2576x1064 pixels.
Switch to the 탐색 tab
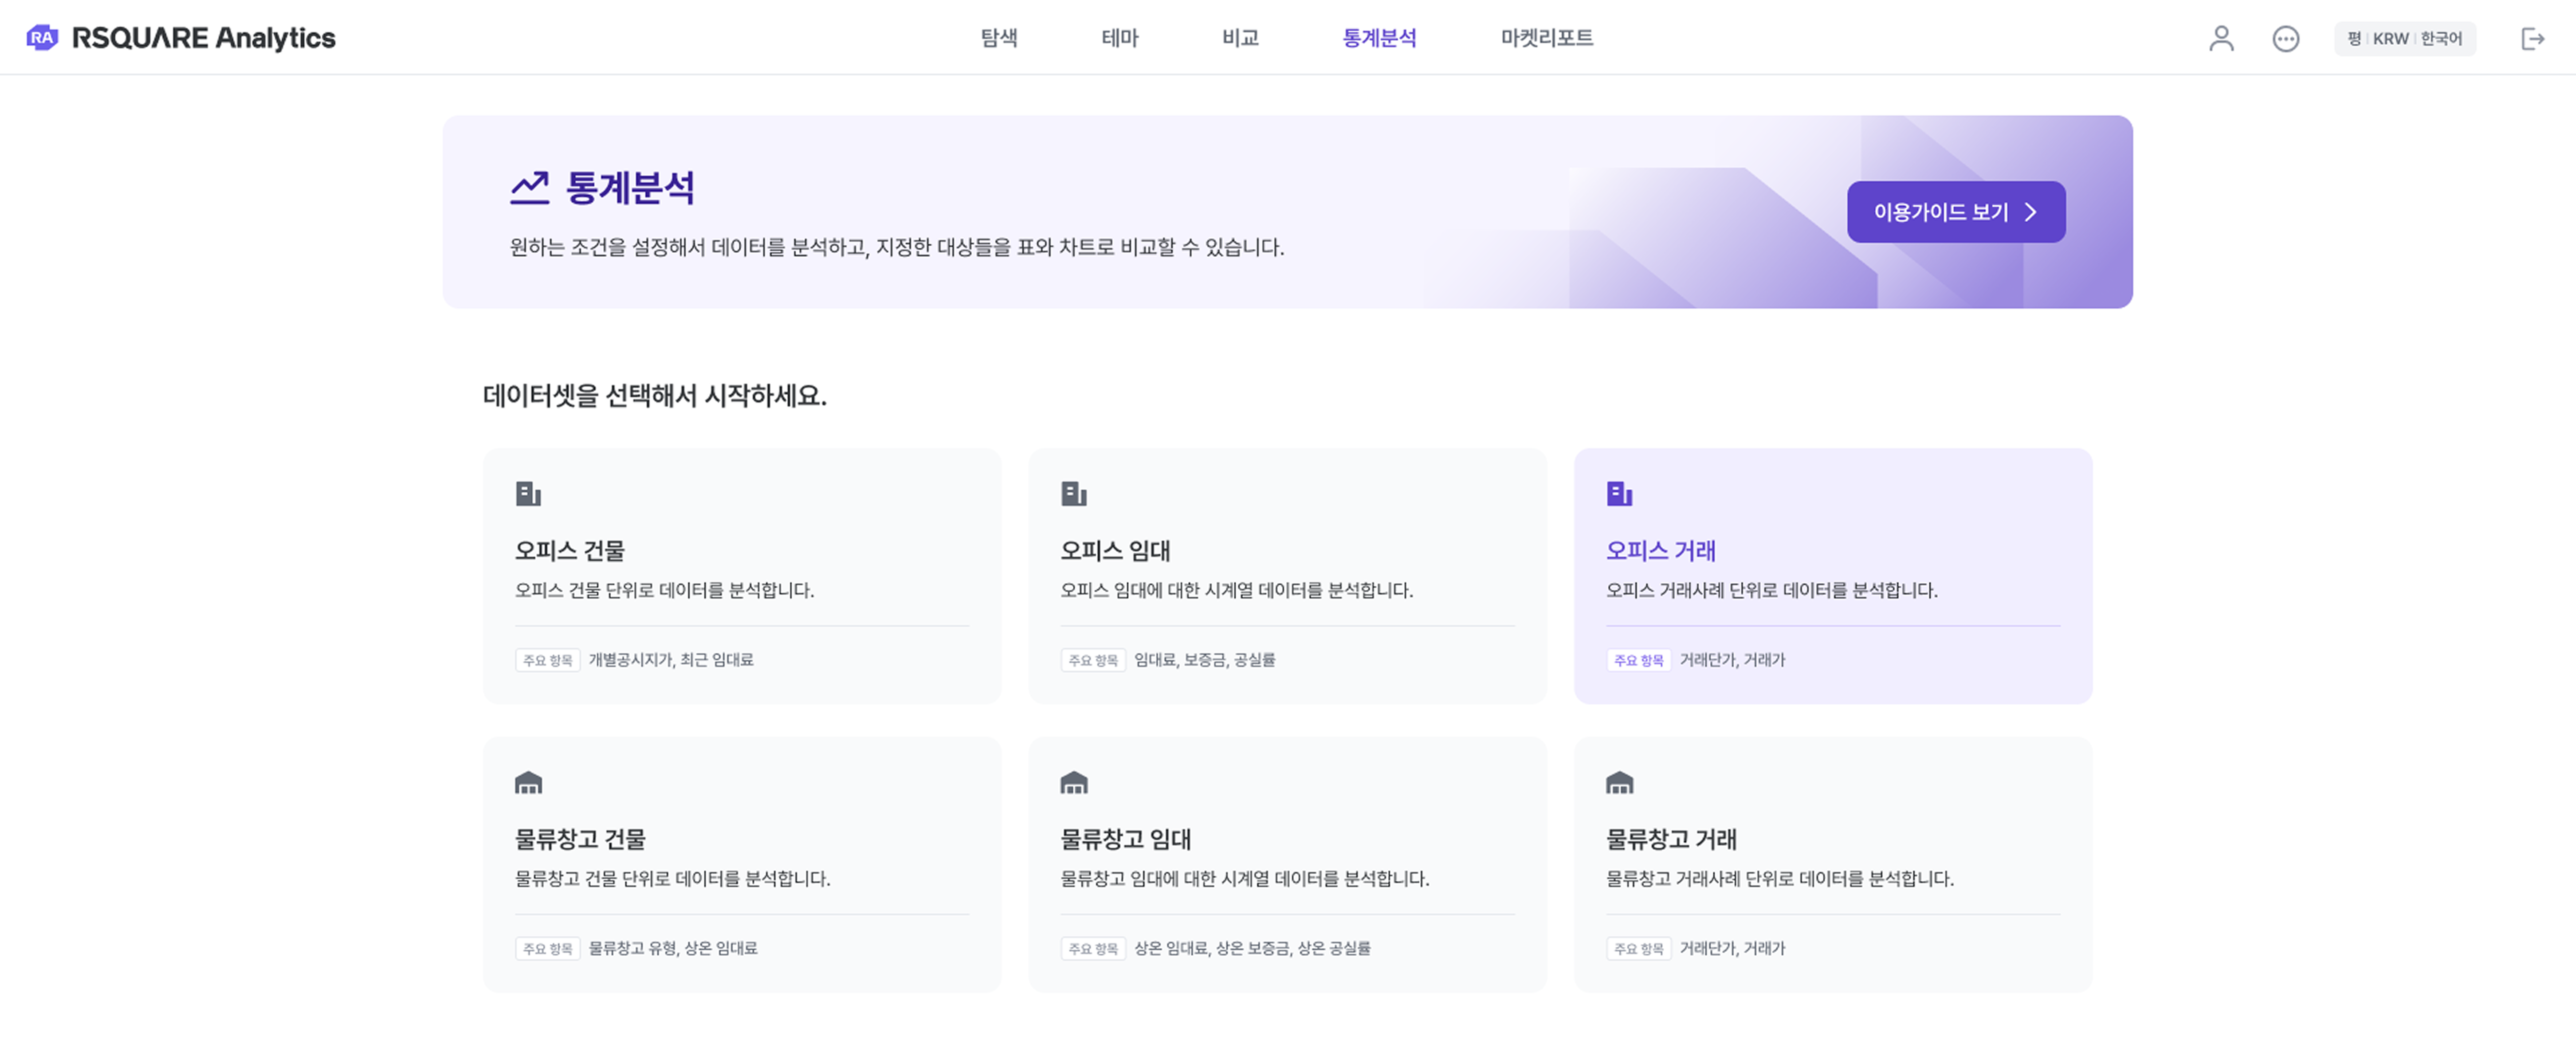(998, 38)
